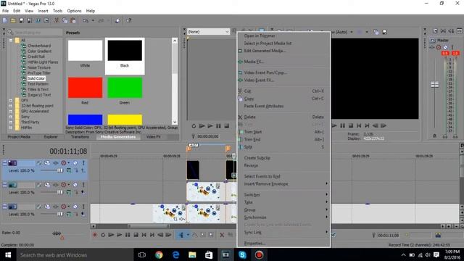This screenshot has width=464, height=261.
Task: Pause playback in the trimmer window
Action: (218, 126)
